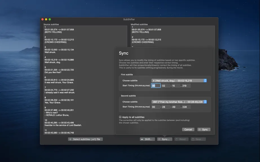Cancel the Sync dialog
Viewport: 260px width, 162px height.
pyautogui.click(x=188, y=129)
